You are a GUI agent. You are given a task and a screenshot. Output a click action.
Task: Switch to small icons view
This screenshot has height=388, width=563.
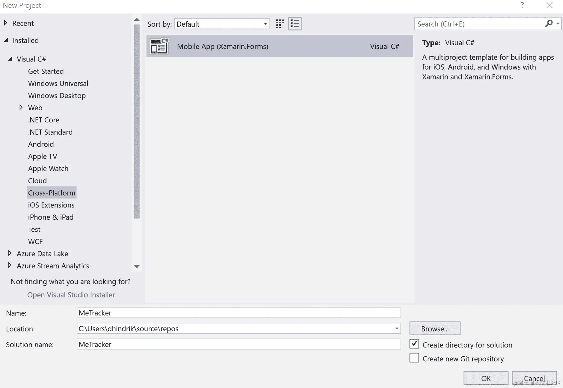(280, 24)
